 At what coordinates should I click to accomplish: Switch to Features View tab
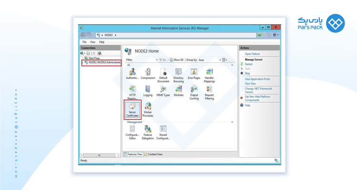[133, 154]
